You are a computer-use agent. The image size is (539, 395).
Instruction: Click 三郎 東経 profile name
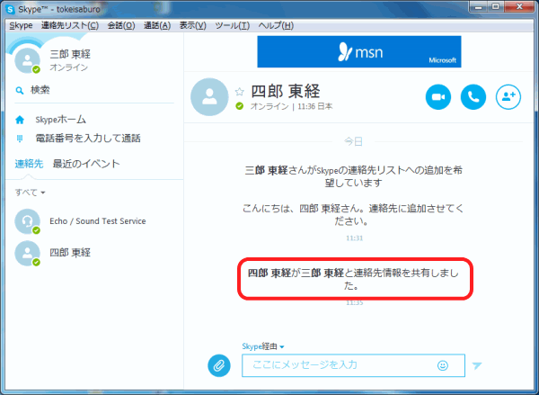point(70,54)
